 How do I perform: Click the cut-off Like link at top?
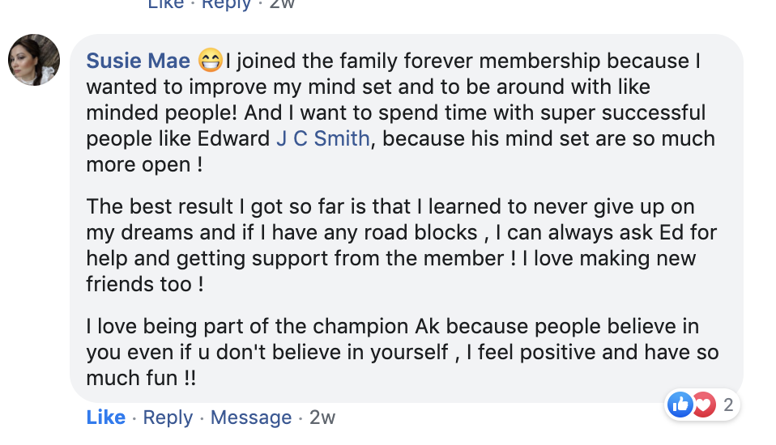pyautogui.click(x=166, y=4)
